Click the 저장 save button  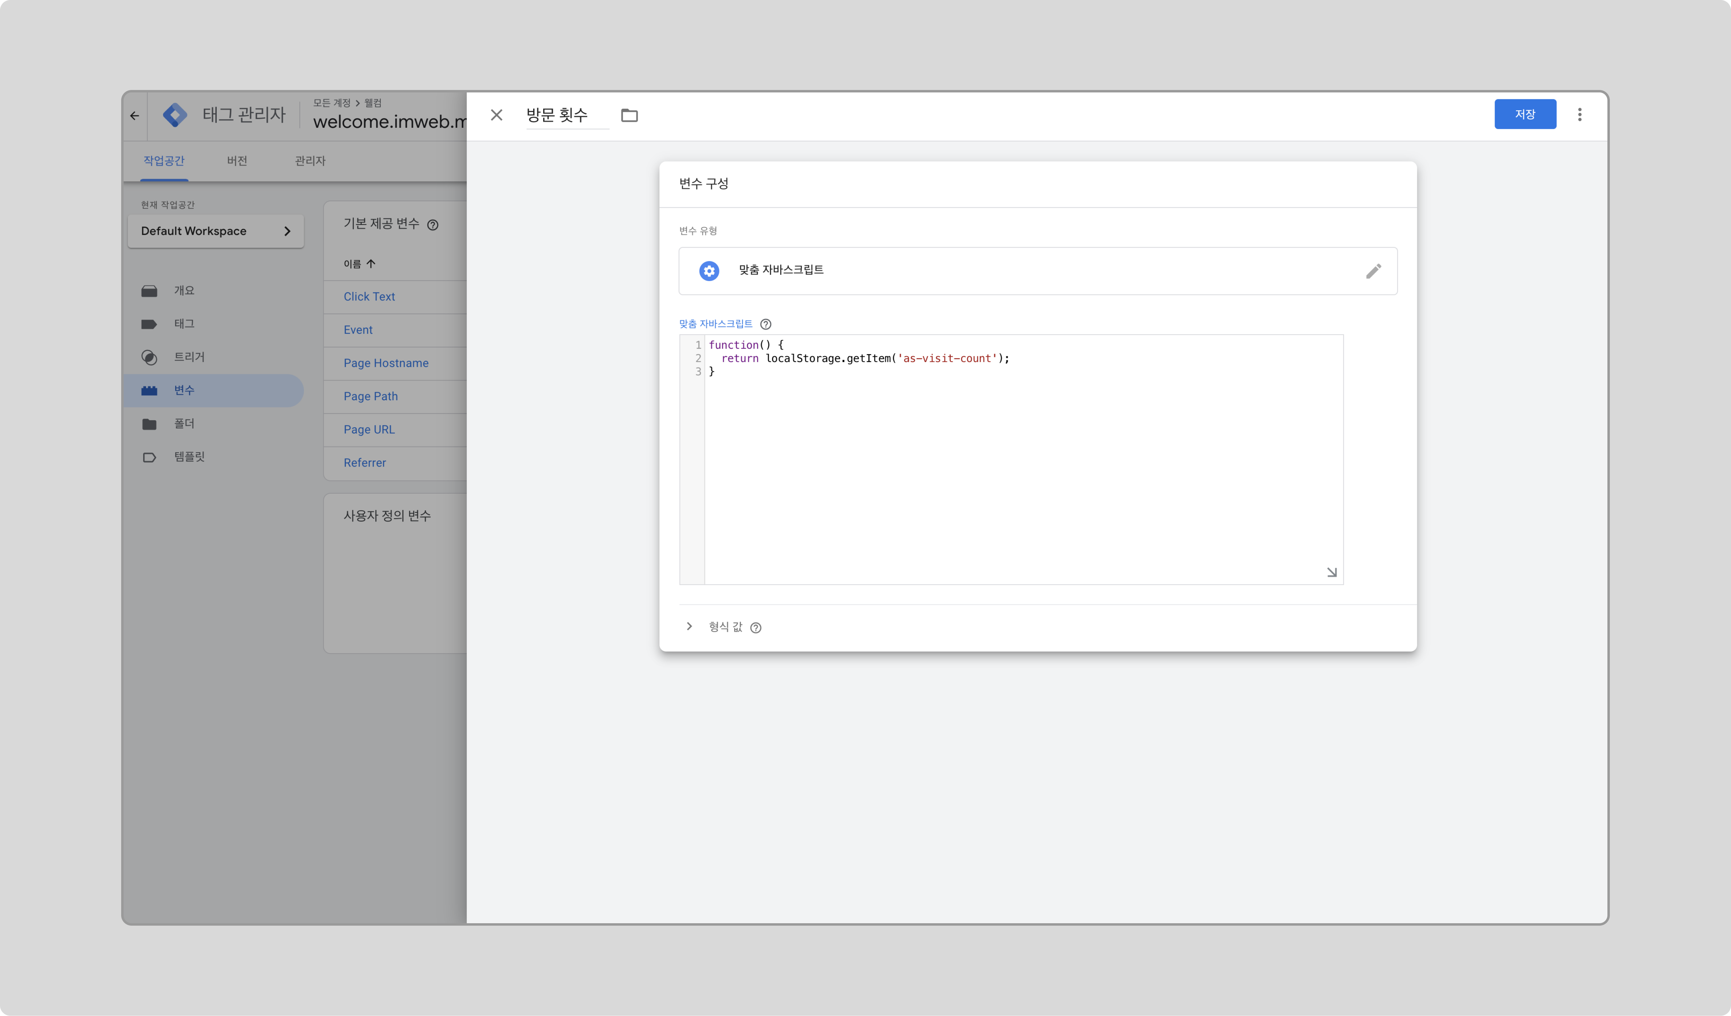pos(1525,114)
